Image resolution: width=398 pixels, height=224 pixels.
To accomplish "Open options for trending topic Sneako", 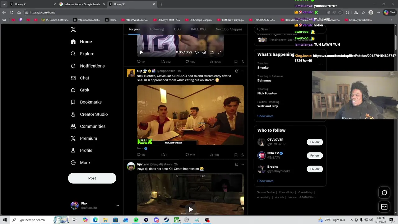I will [321, 64].
